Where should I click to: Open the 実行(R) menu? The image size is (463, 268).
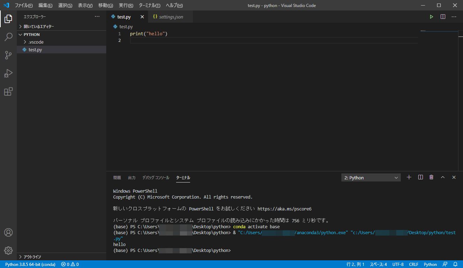click(126, 6)
